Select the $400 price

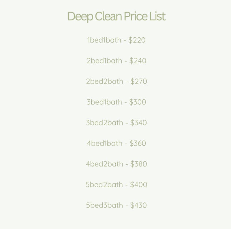pos(139,185)
